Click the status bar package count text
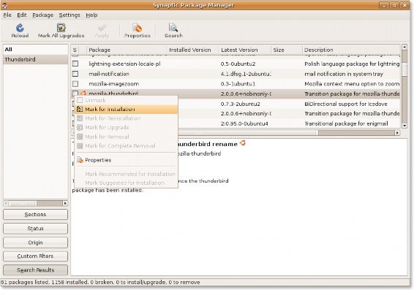 click(100, 282)
